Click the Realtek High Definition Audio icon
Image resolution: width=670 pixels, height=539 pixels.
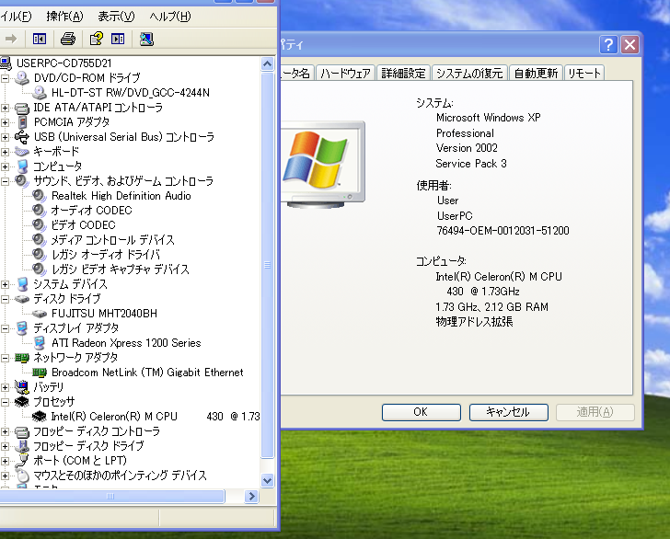pos(40,196)
